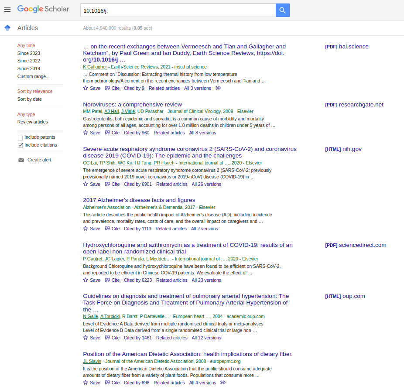The height and width of the screenshot is (390, 404).
Task: Open the PDF from researchgate.net
Action: (354, 104)
